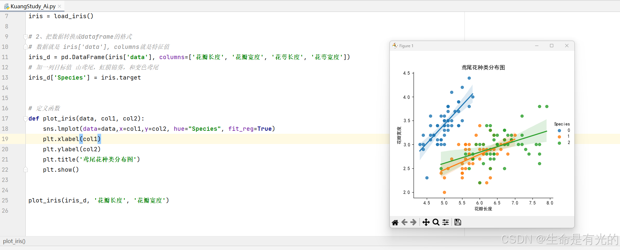Click sns.lmplot in line 18
620x250 pixels.
coord(61,129)
